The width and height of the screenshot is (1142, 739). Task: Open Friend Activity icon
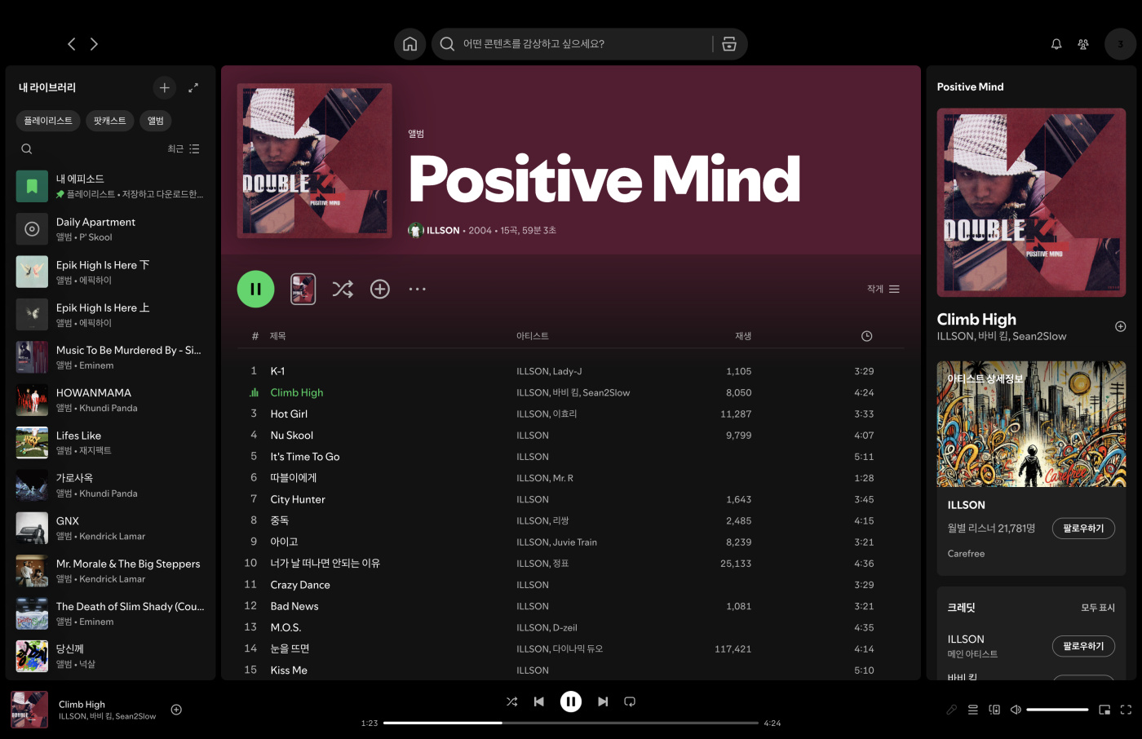click(x=1083, y=44)
